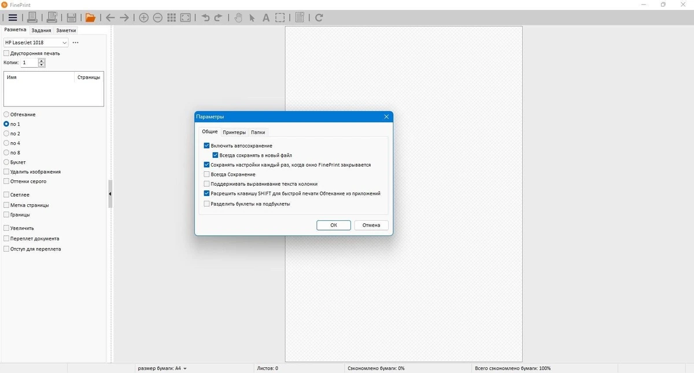Screen dimensions: 694x373
Task: Click Отмена button in dialog
Action: 371,226
